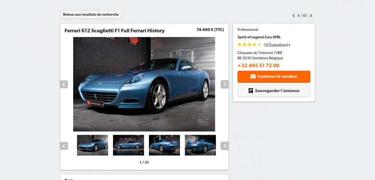Click the 1 / 21 photo counter
375x180 pixels.
[144, 162]
